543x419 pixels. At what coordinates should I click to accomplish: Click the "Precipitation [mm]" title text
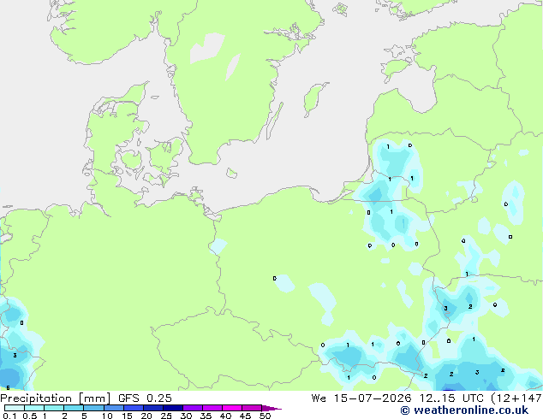(x=55, y=398)
